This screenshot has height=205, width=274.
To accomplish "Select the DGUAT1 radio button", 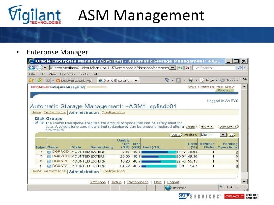I will pyautogui.click(x=41, y=161).
